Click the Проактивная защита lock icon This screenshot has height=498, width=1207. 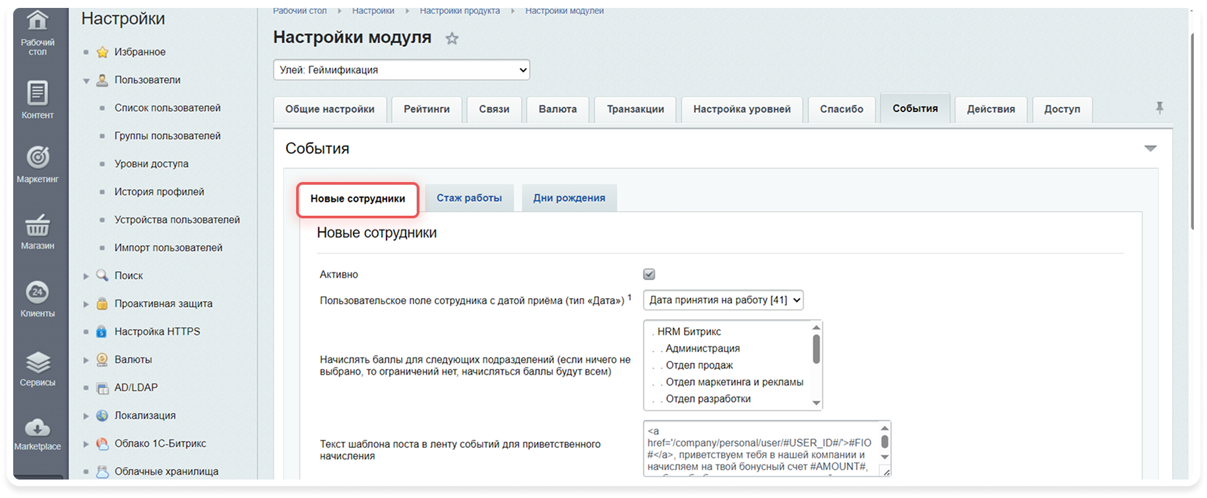[102, 303]
